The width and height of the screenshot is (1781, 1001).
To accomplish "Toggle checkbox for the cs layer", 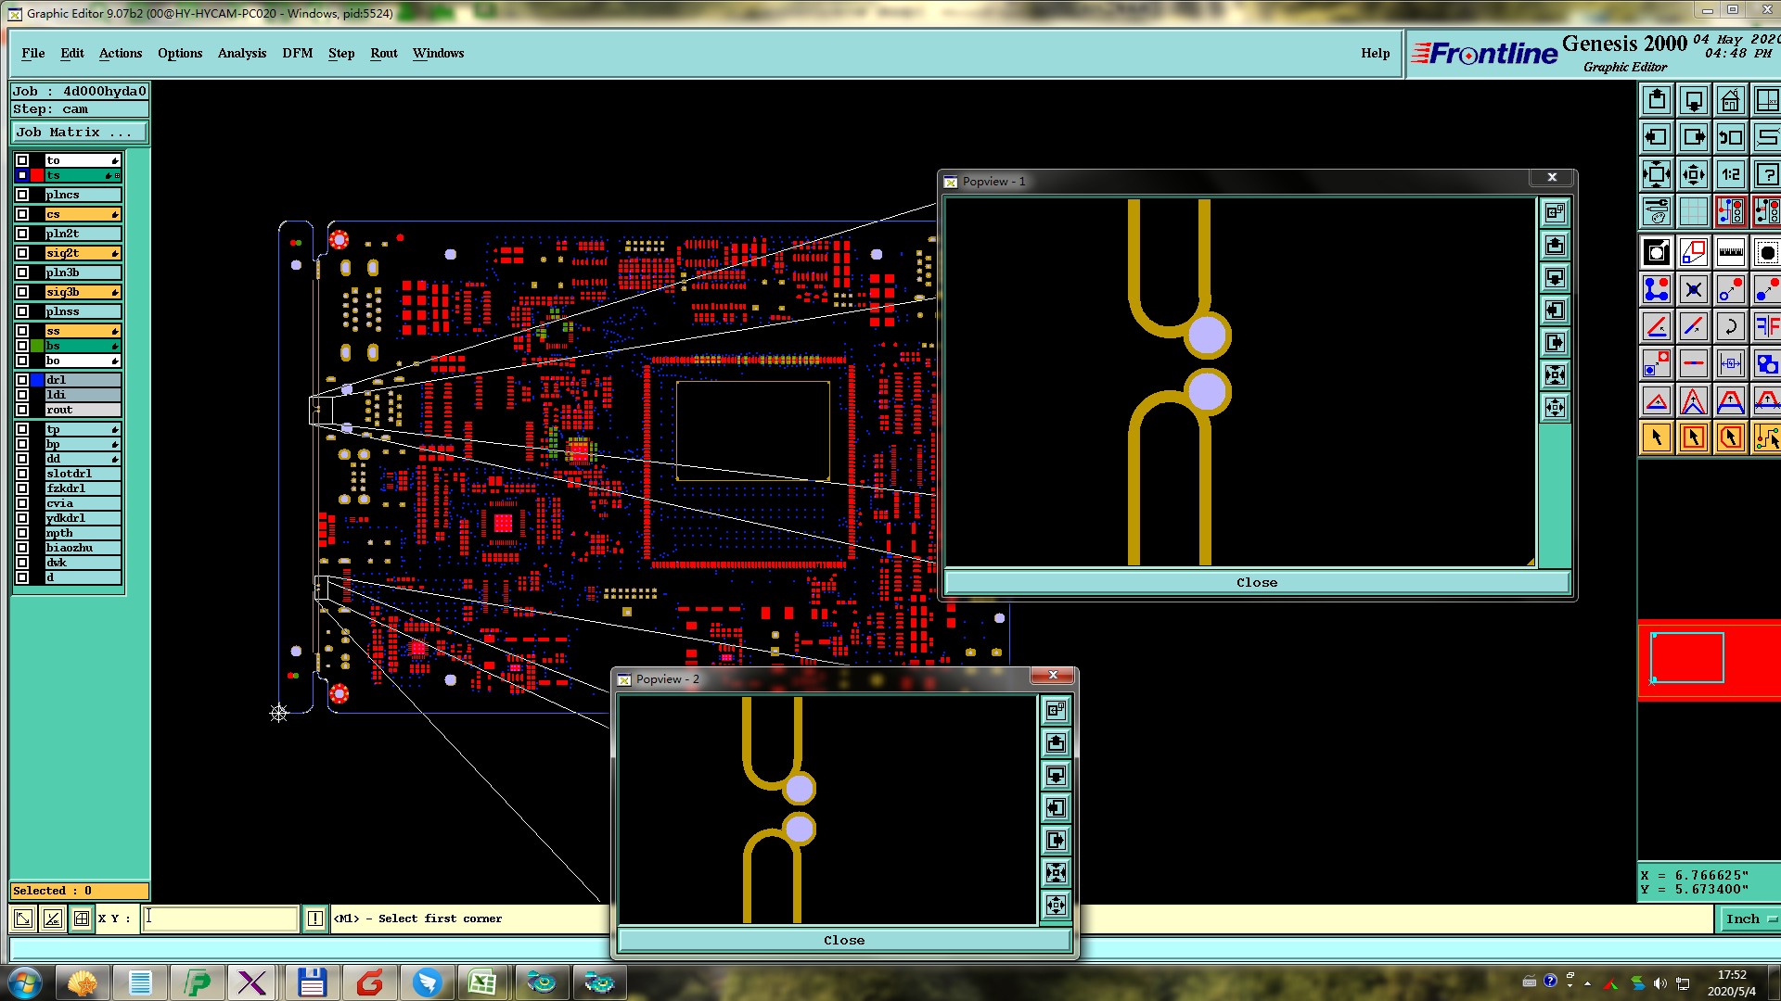I will tap(22, 214).
